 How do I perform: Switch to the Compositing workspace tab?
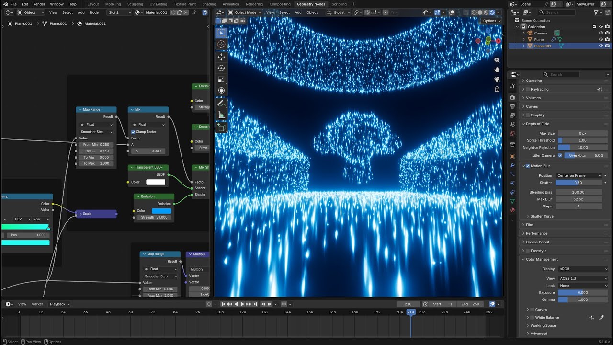280,4
